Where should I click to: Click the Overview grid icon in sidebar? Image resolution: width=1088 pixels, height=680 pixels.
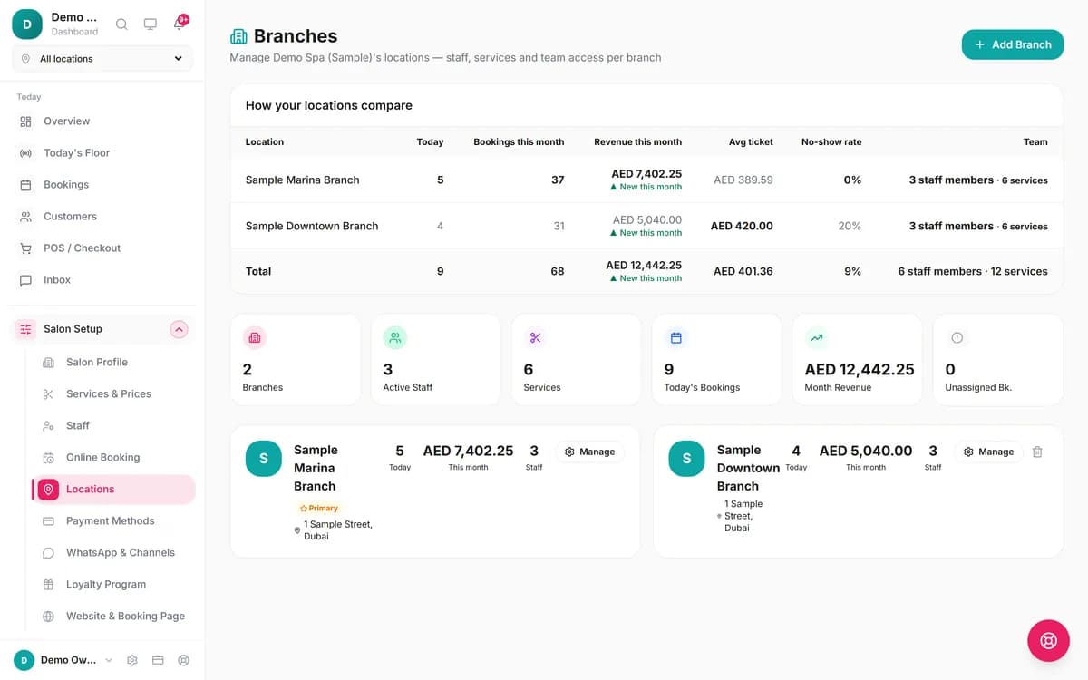pos(25,121)
